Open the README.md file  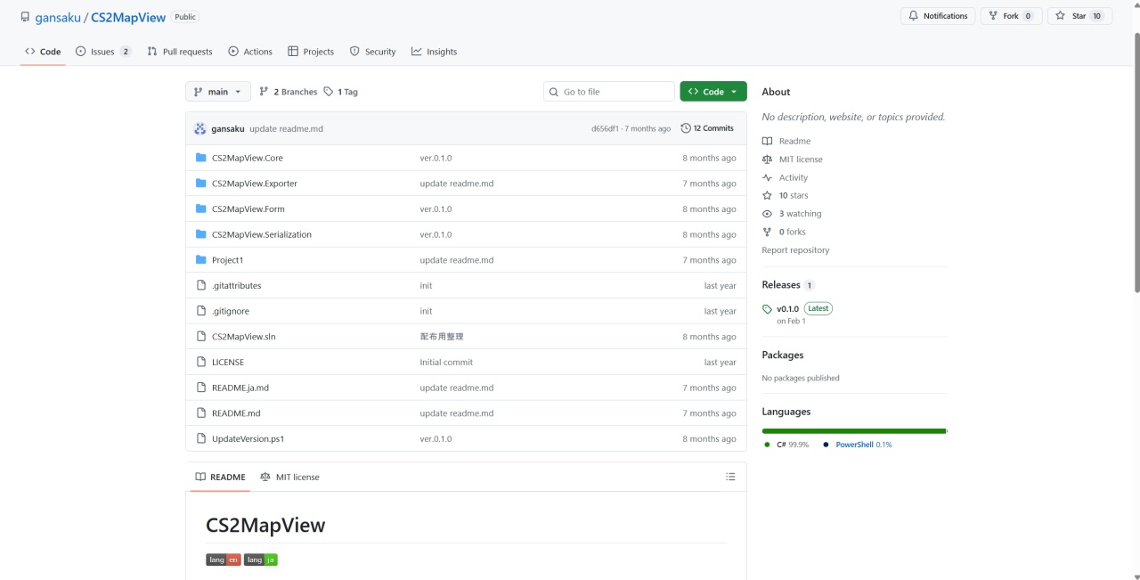tap(236, 413)
